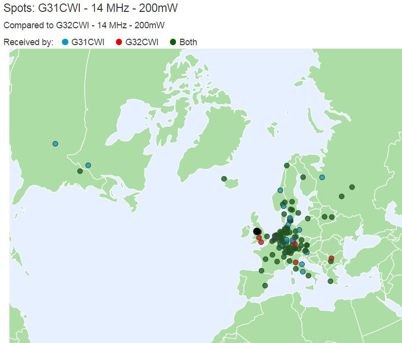Select the blue spot on Norway's west coast
402x343 pixels.
(x=280, y=191)
